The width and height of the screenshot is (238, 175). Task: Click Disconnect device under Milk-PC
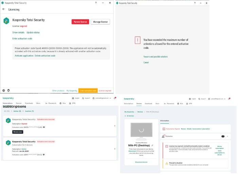coord(141,162)
